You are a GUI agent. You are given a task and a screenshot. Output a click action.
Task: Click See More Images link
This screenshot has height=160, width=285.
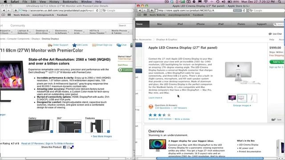click(x=102, y=136)
